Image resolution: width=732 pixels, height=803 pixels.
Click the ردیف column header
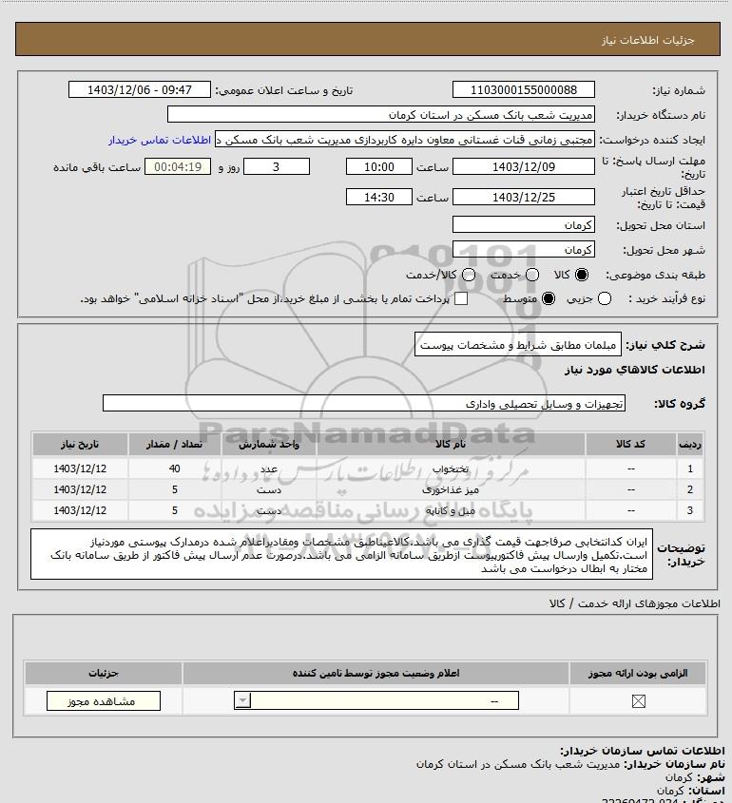click(690, 444)
